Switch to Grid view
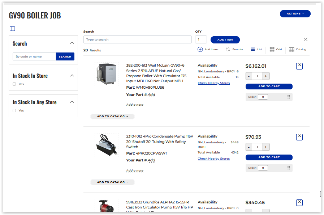 (x=276, y=49)
